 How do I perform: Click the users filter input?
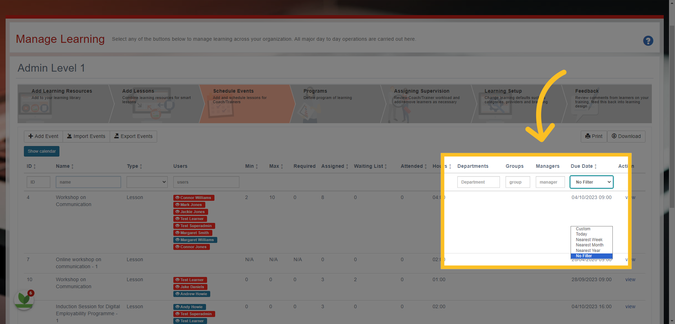tap(206, 182)
